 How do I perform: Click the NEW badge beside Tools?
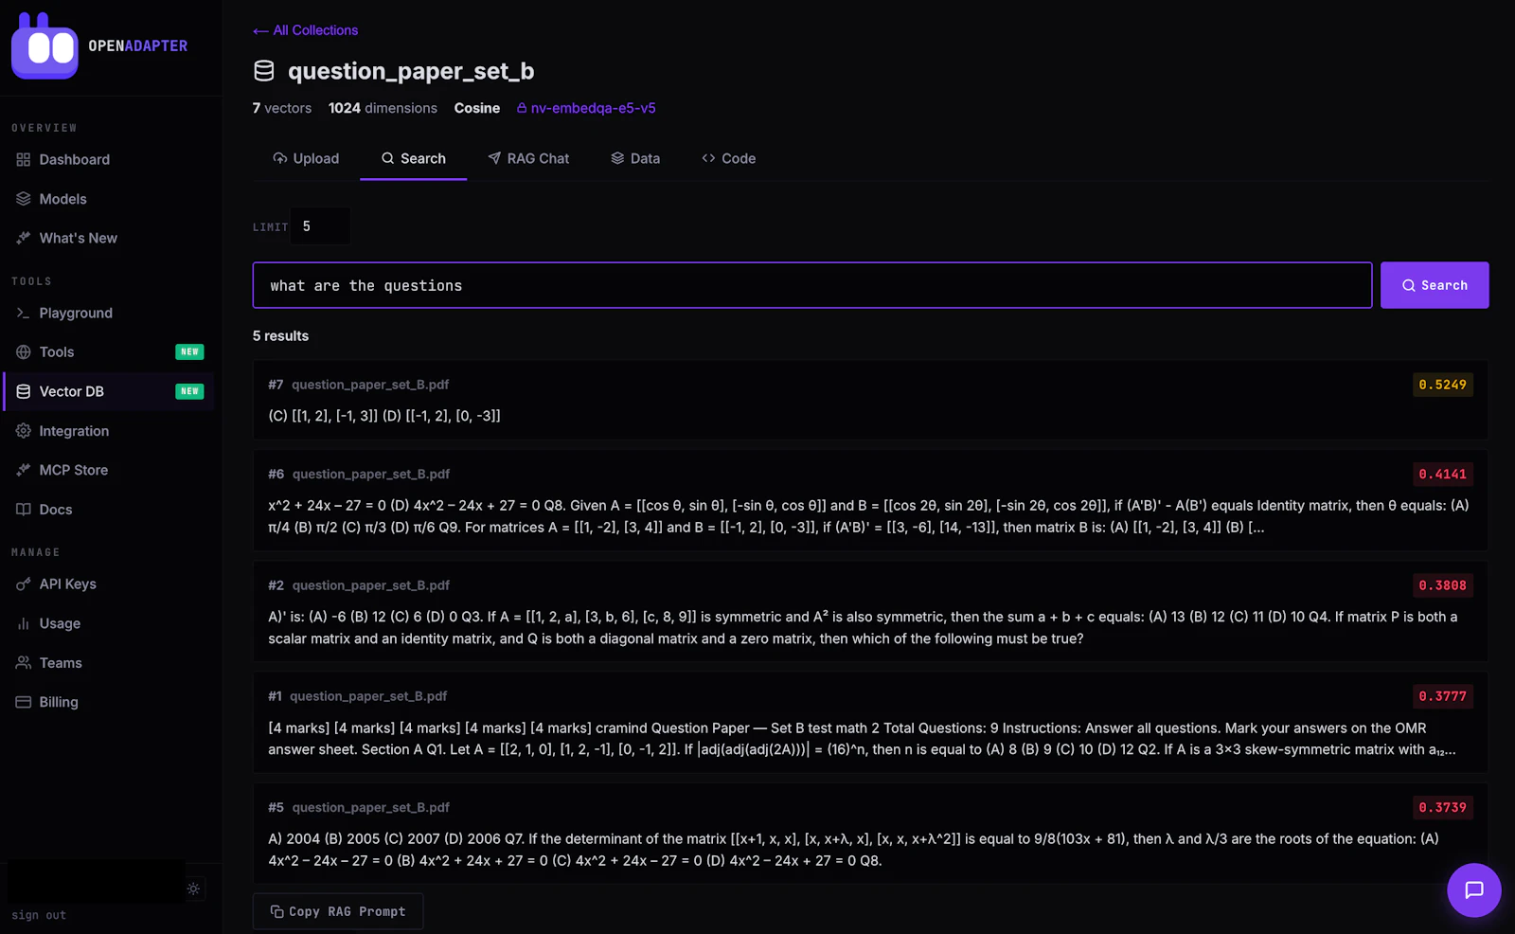[189, 351]
